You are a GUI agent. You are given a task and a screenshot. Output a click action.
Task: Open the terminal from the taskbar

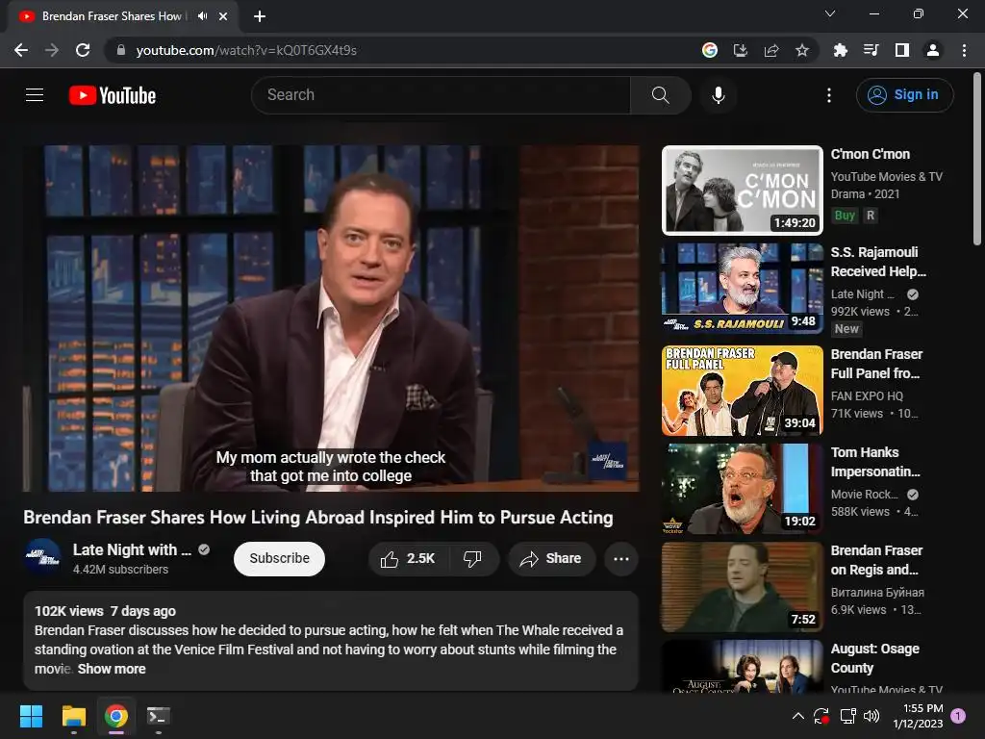click(159, 716)
